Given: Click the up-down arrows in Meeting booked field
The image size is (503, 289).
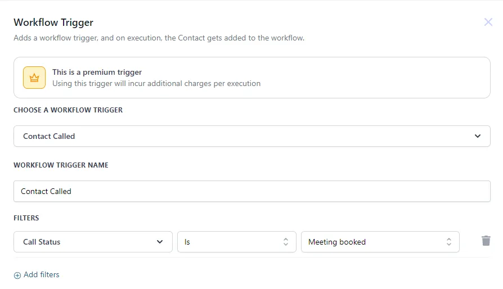Looking at the screenshot, I should (x=448, y=242).
